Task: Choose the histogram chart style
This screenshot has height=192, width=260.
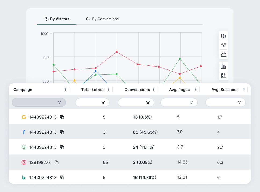Action: point(223,66)
